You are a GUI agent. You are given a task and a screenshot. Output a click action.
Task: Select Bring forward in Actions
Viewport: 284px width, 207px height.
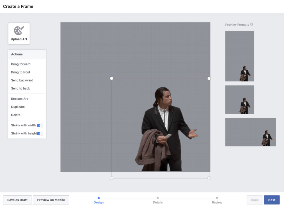click(x=21, y=64)
